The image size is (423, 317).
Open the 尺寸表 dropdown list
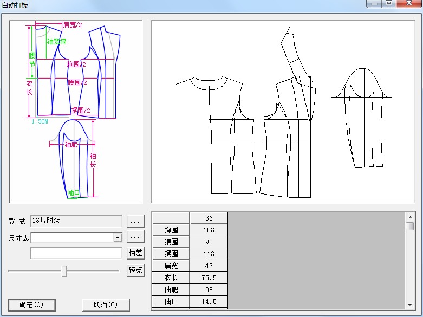[117, 237]
